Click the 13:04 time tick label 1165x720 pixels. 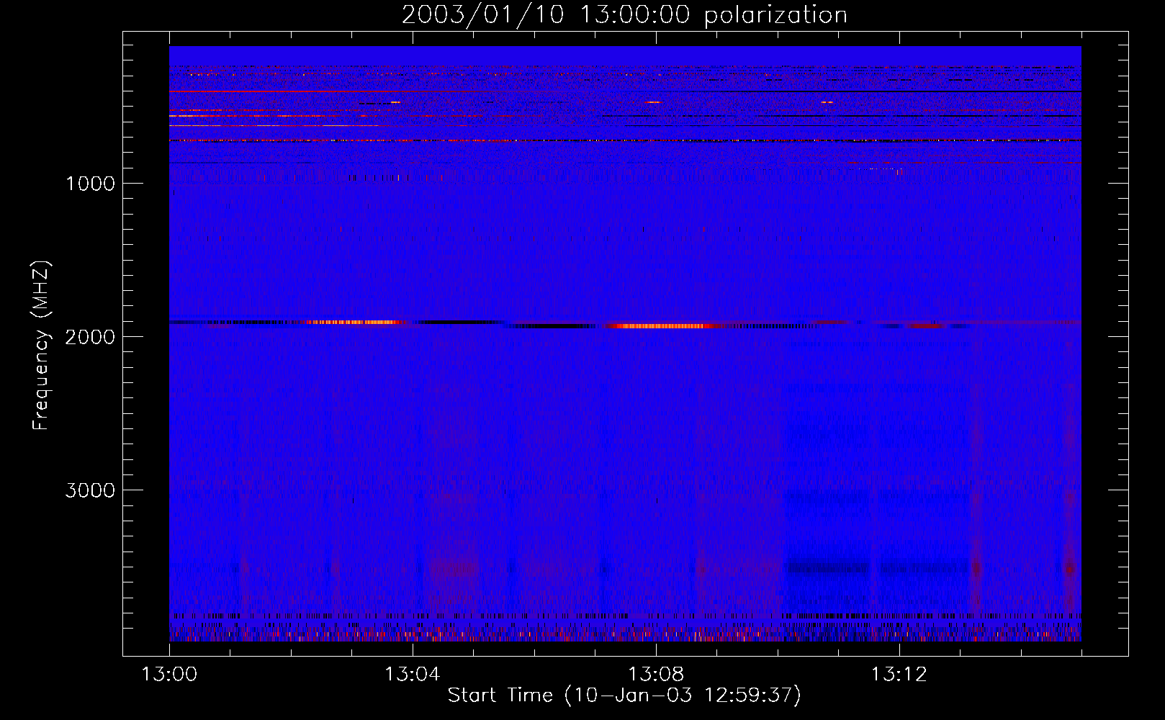(x=412, y=675)
